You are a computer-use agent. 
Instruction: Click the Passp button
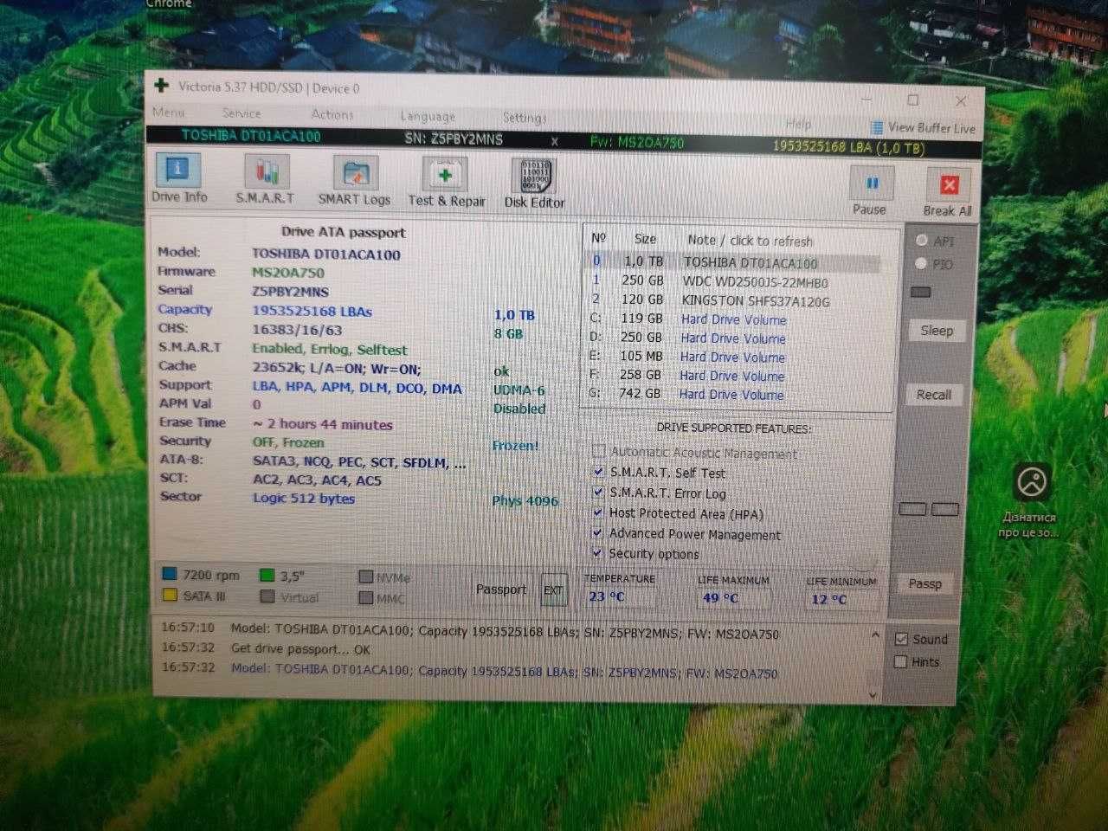(924, 584)
